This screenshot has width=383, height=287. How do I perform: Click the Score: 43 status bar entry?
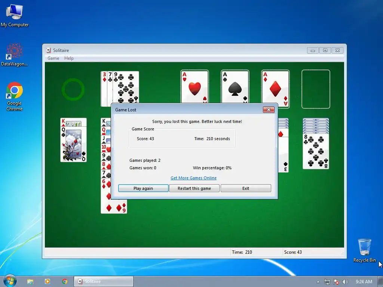point(293,252)
